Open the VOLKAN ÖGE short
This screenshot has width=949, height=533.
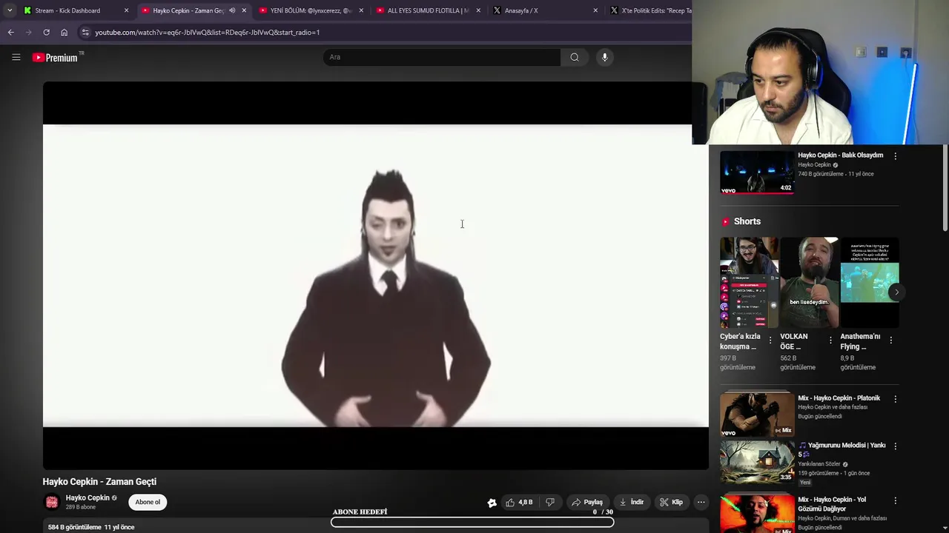pos(809,282)
